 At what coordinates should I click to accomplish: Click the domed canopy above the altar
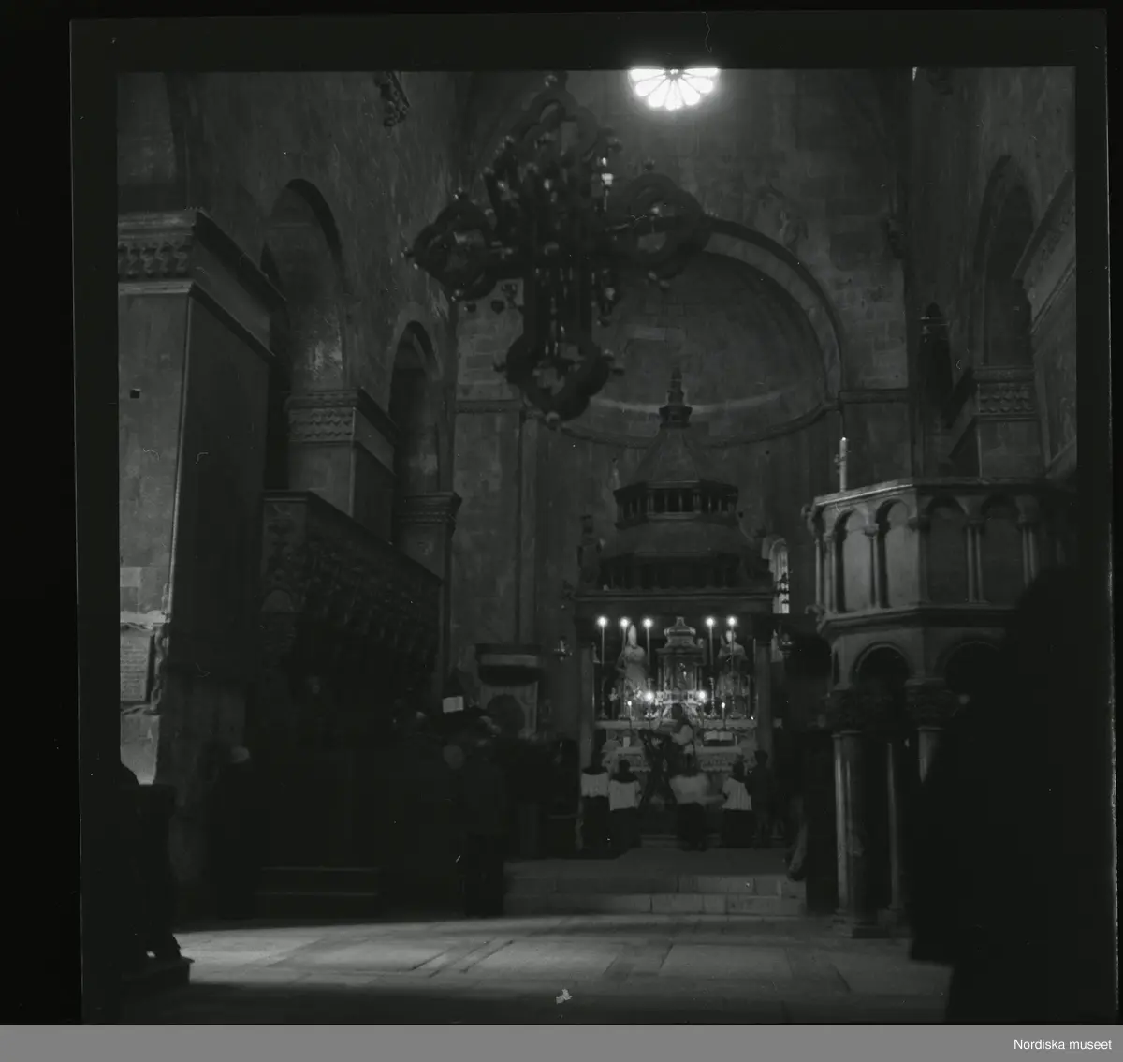(x=674, y=506)
